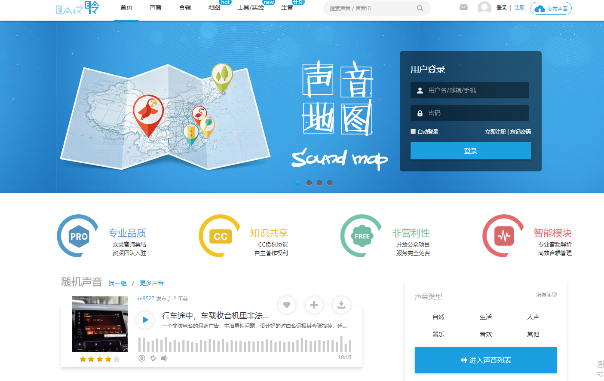Open the message envelope icon
604x381 pixels.
463,7
